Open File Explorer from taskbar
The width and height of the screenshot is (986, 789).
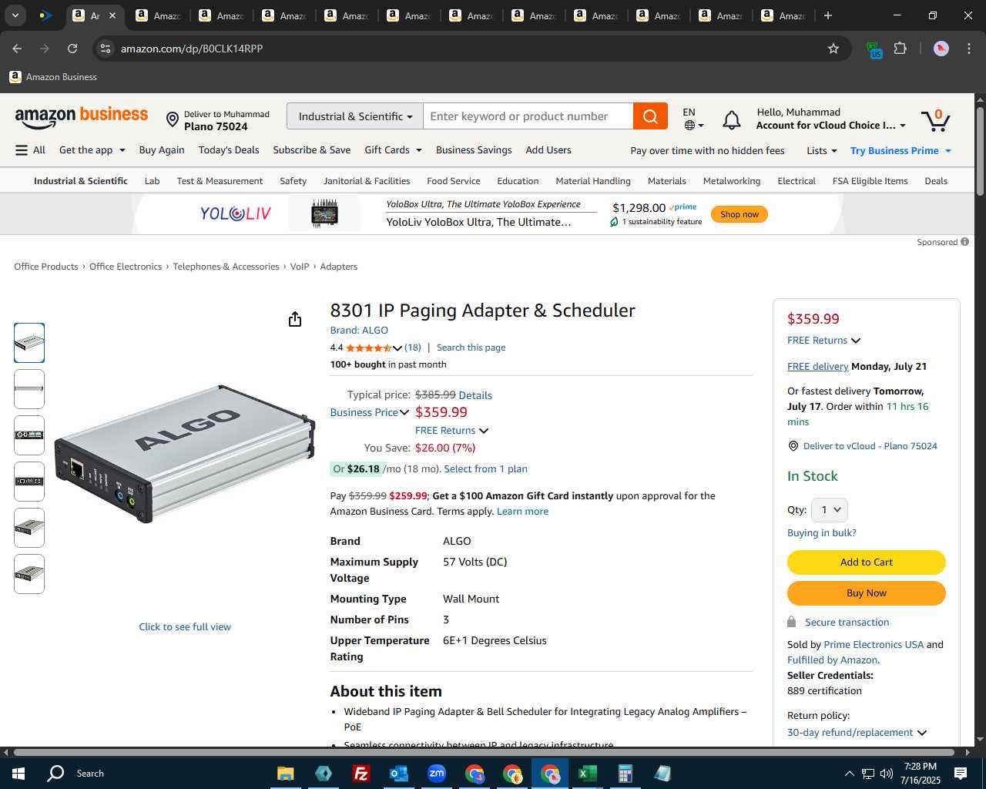tap(286, 774)
